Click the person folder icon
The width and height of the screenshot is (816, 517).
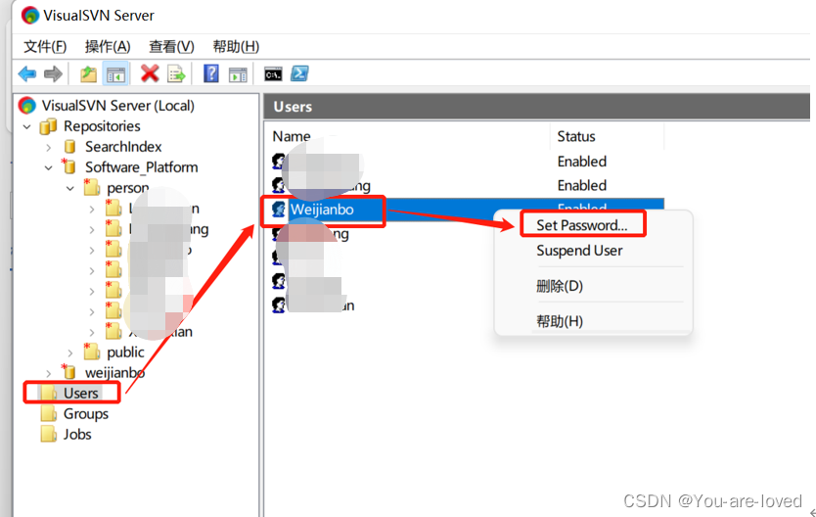[x=91, y=187]
